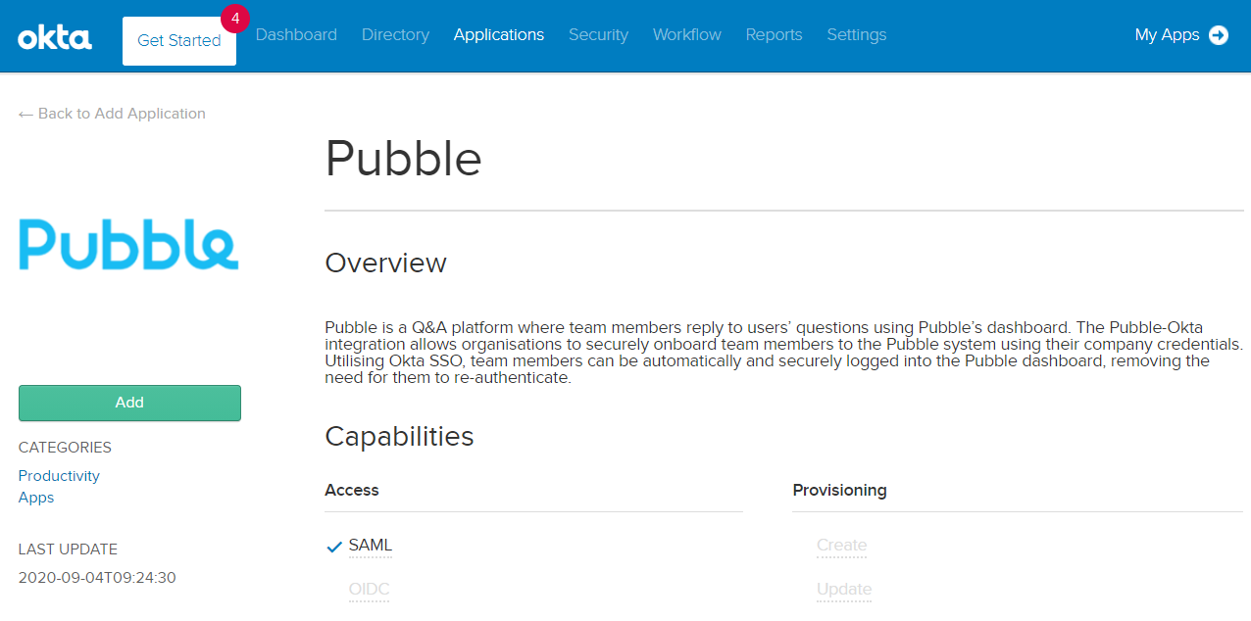Viewport: 1251px width, 621px height.
Task: Click the red notification badge showing 4
Action: point(235,18)
